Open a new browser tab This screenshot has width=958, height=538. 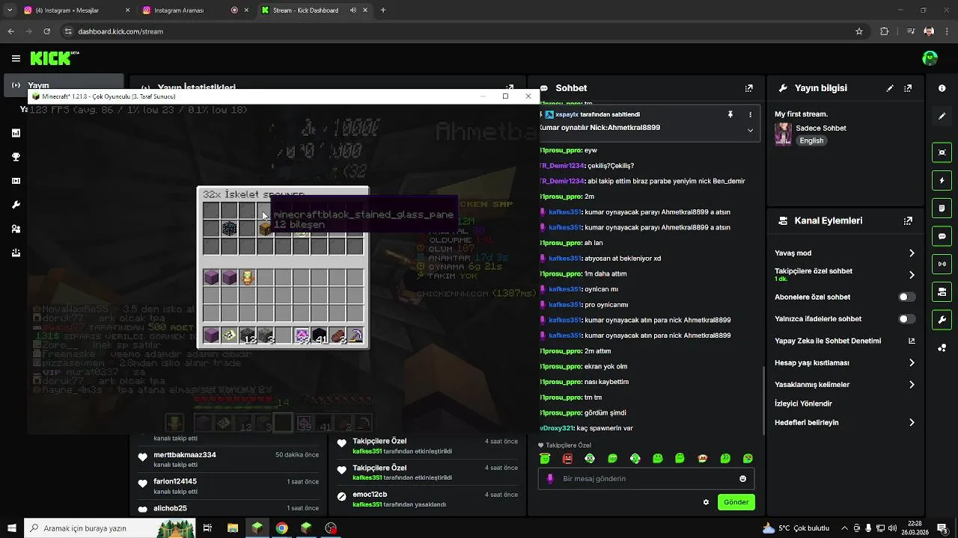point(383,10)
